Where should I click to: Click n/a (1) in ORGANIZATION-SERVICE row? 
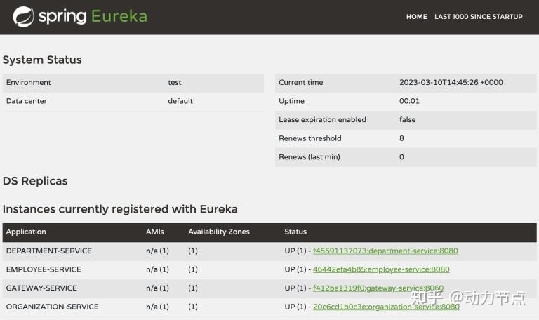tap(157, 307)
